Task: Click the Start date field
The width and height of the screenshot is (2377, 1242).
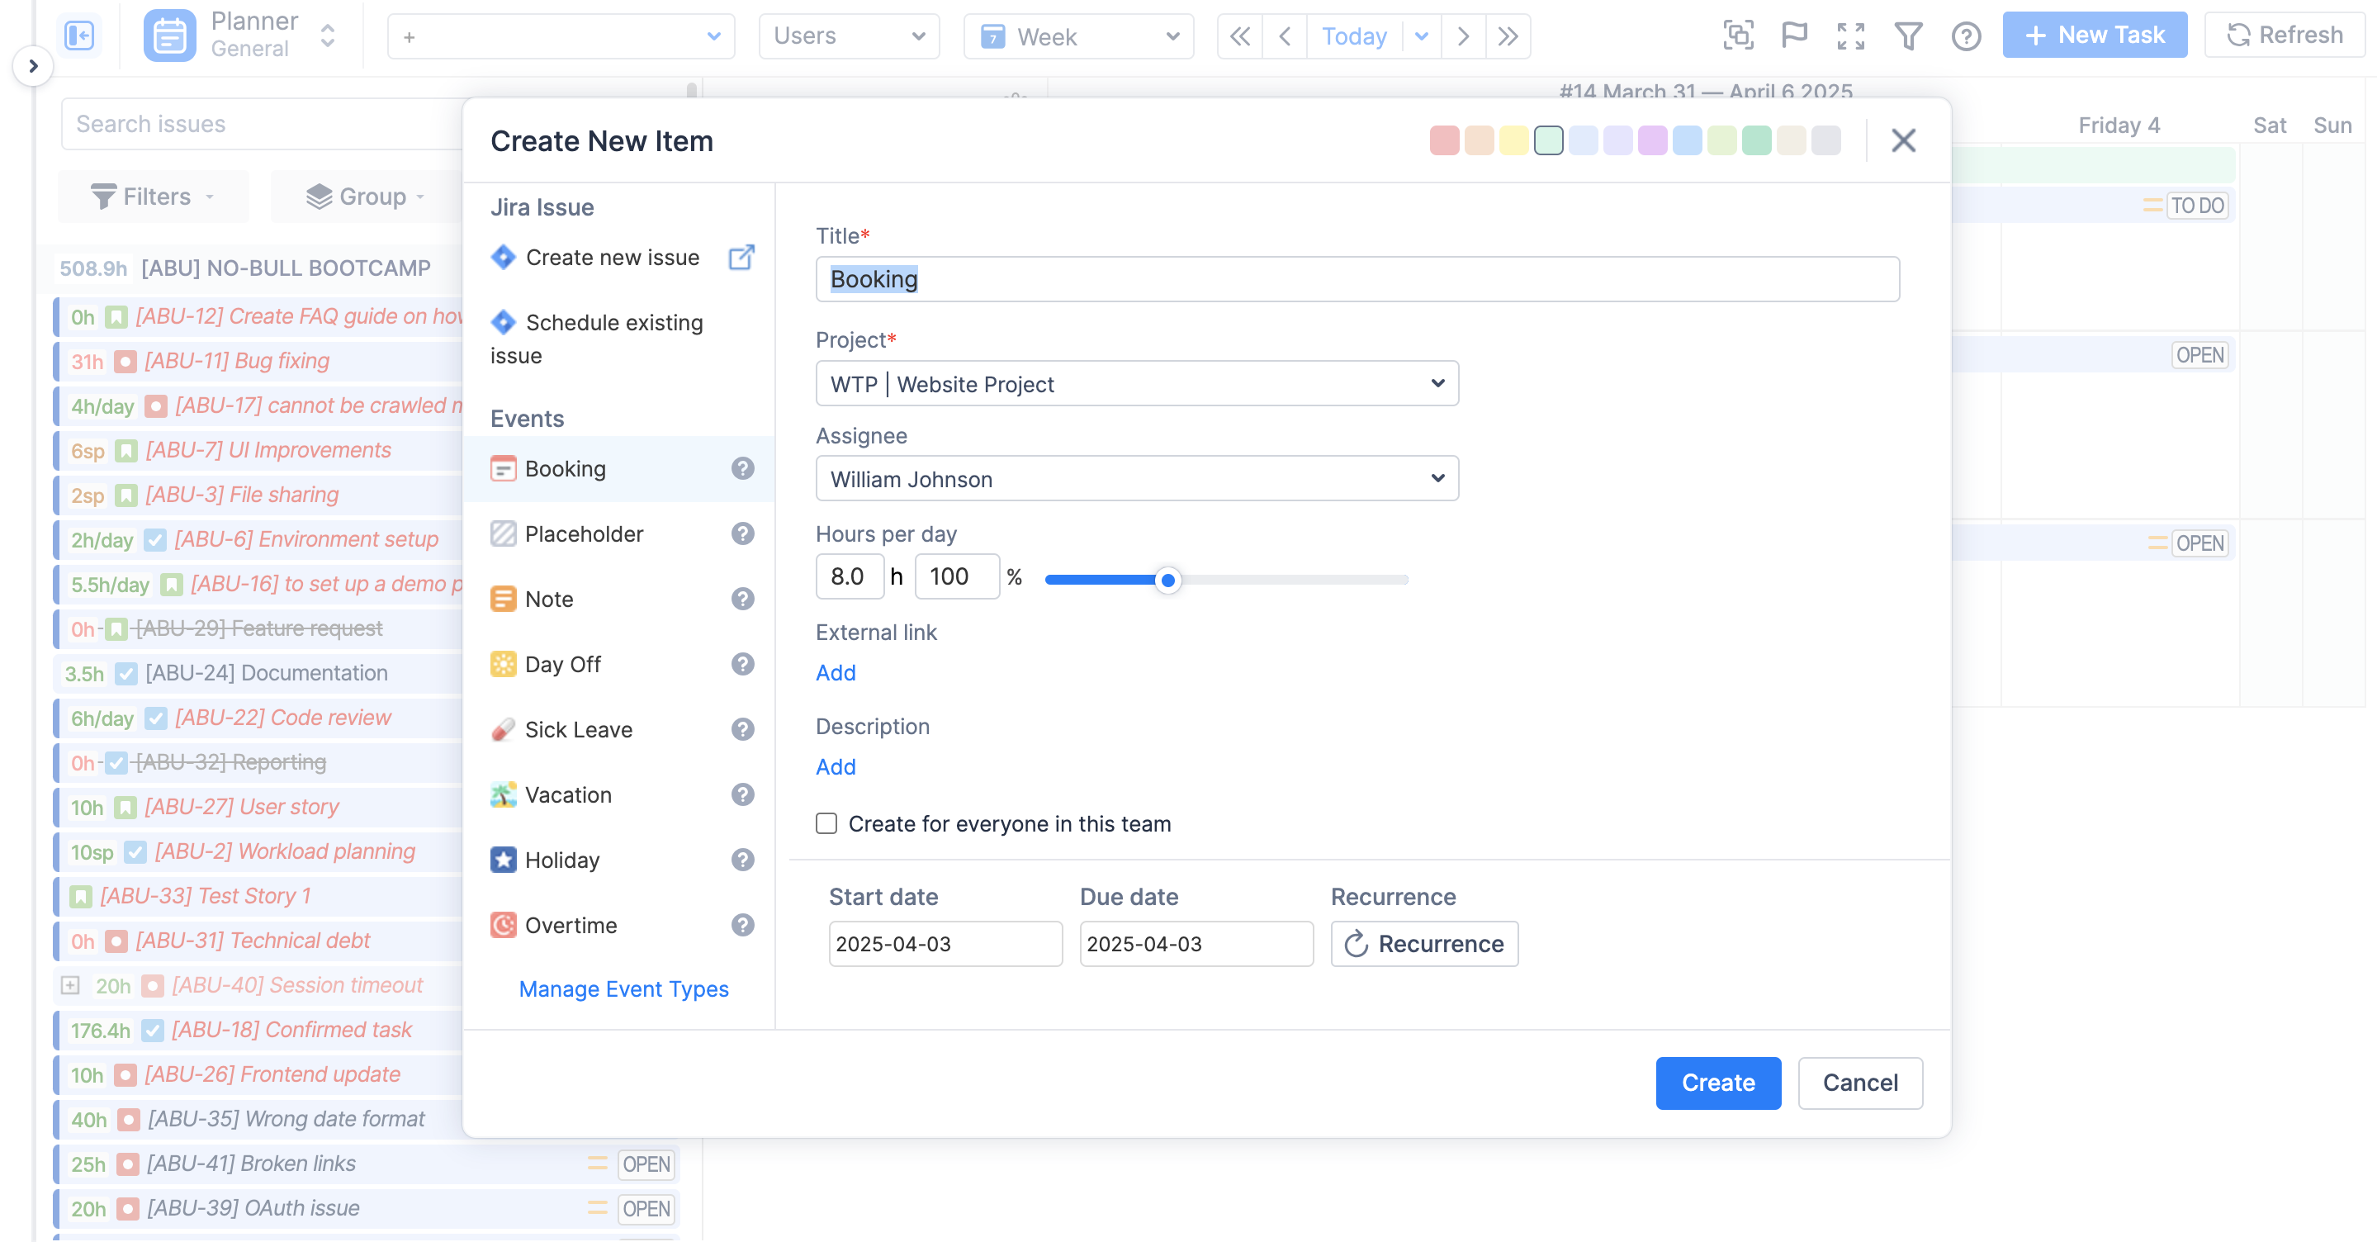Action: pyautogui.click(x=945, y=944)
